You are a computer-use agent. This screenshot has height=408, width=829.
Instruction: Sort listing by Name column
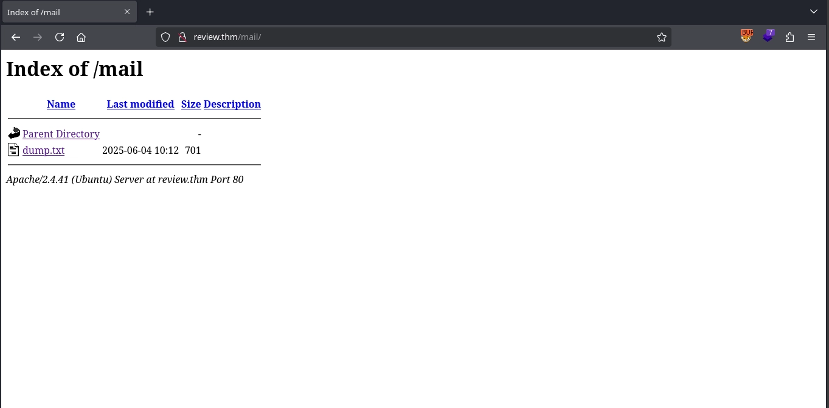tap(61, 104)
